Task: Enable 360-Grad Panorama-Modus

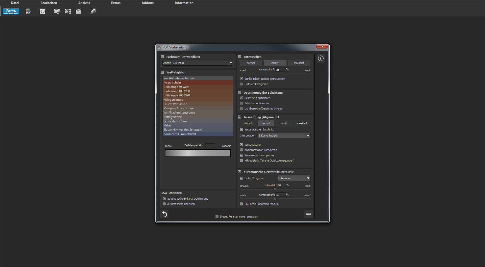Action: pos(241,204)
